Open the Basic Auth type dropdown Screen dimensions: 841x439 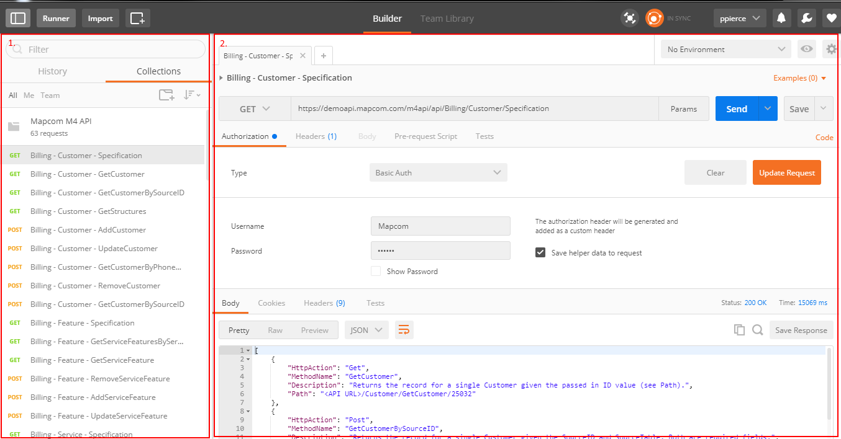point(438,172)
